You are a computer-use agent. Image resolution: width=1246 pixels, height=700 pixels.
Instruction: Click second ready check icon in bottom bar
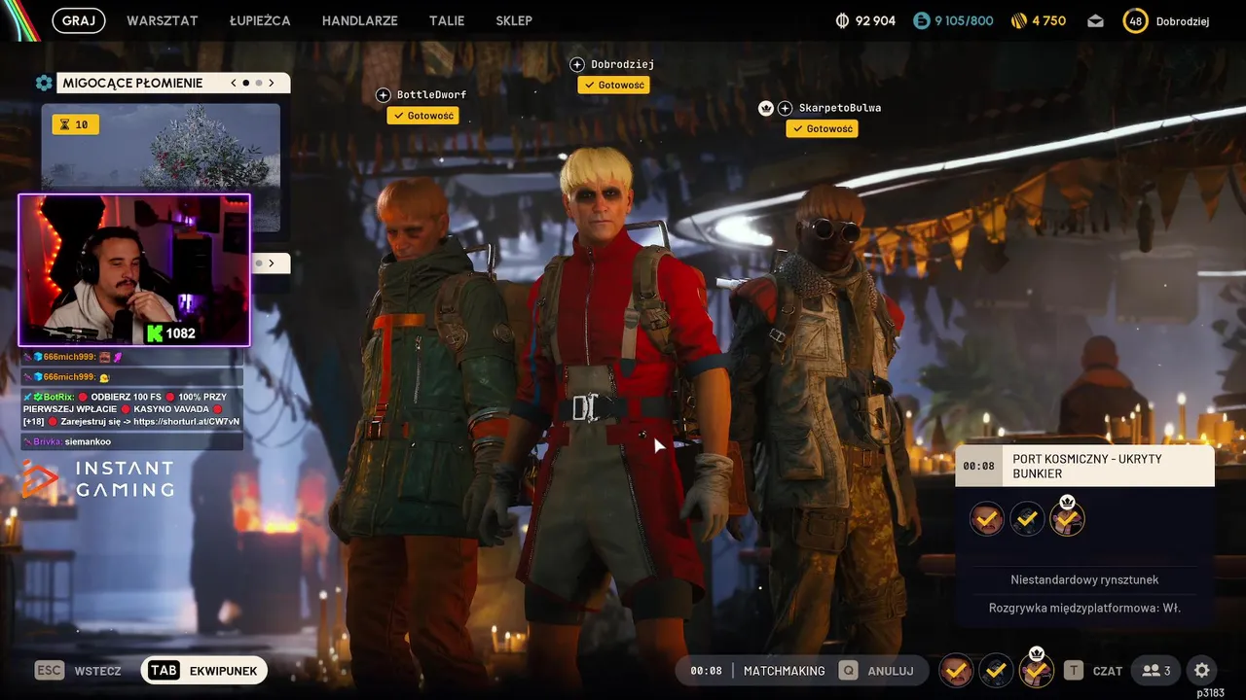click(996, 670)
